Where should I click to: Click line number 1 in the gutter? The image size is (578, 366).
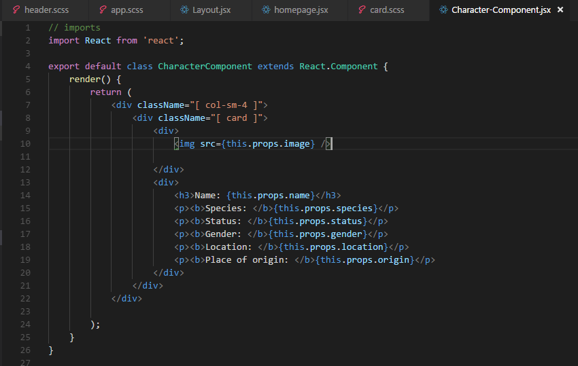[28, 28]
